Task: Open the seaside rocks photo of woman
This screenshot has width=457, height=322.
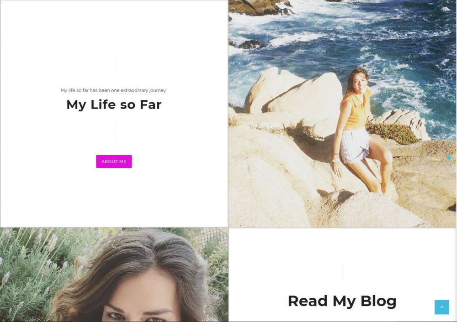Action: pos(342,114)
